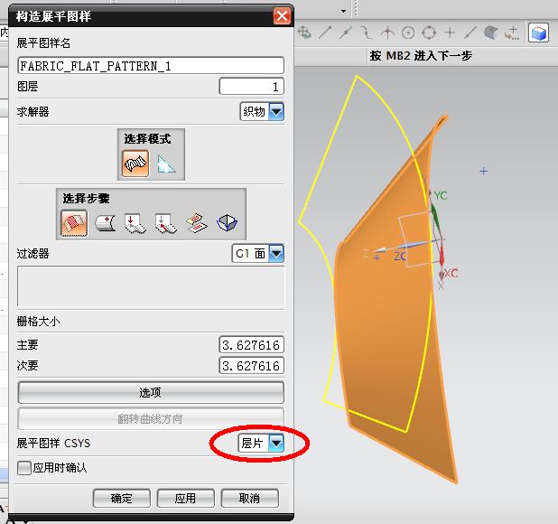Choose the fifth selection step flat-pattern sheets icon
This screenshot has width=558, height=524.
click(197, 223)
